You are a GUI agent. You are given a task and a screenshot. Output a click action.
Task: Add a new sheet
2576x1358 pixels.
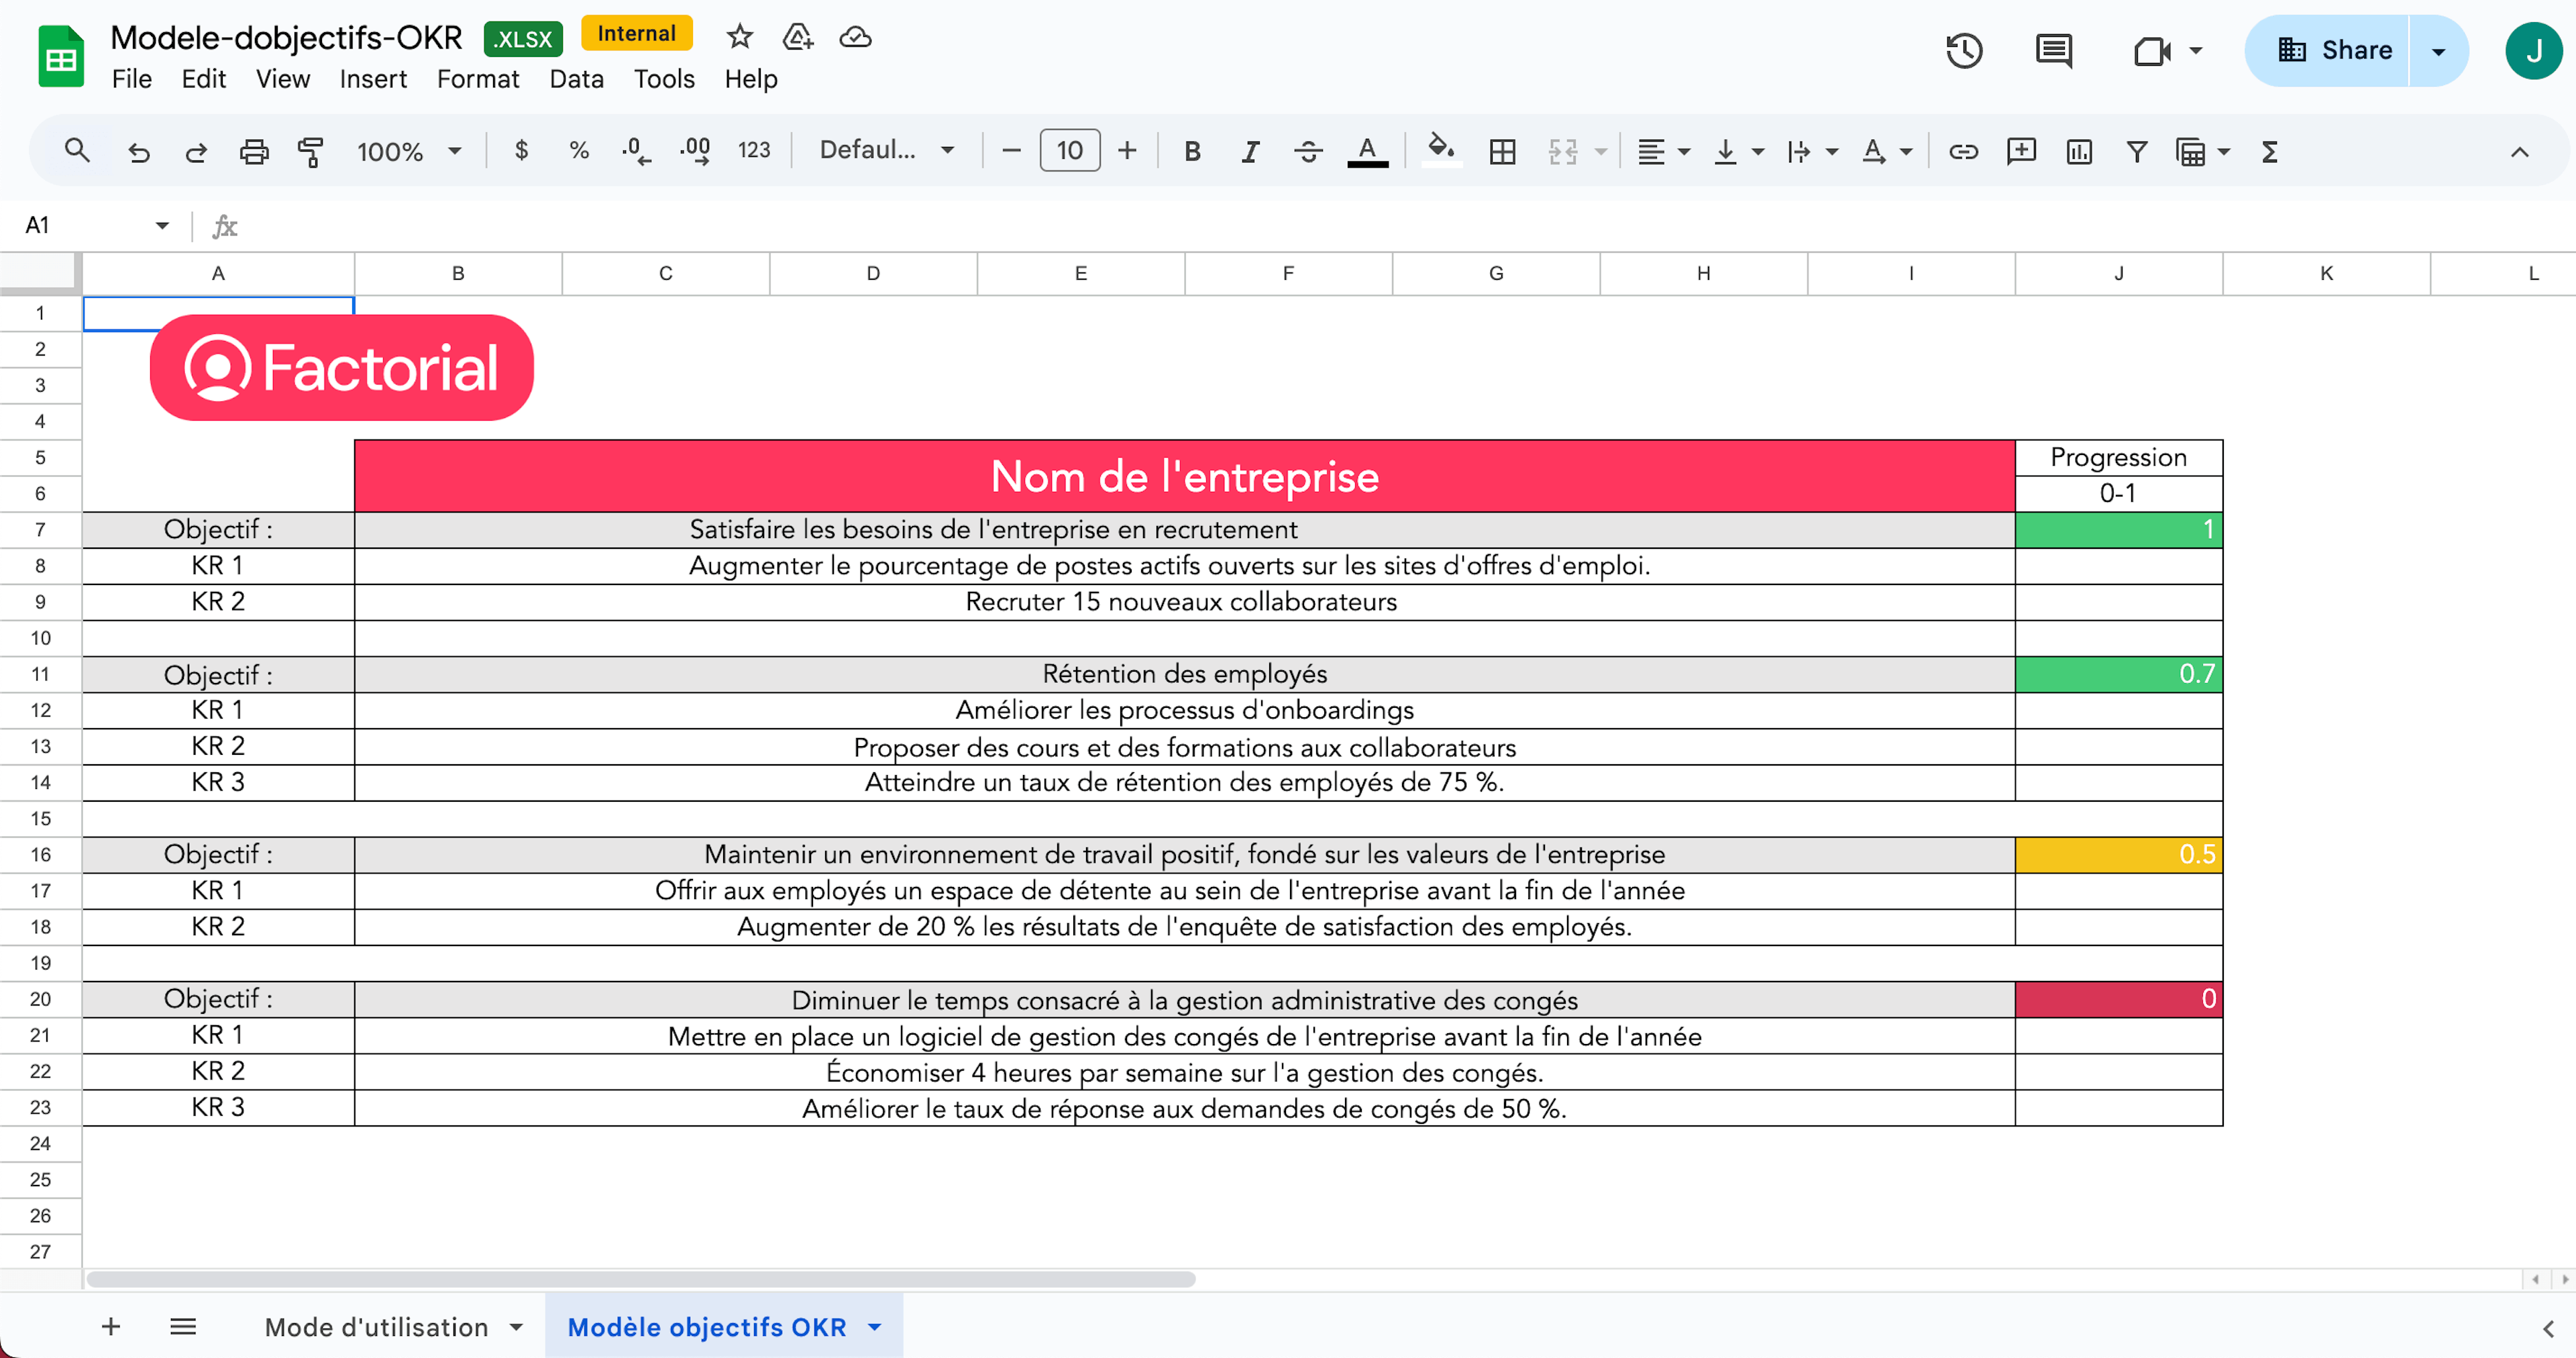111,1326
